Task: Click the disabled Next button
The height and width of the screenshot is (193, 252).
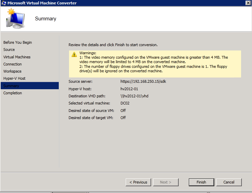Action: coord(166,182)
